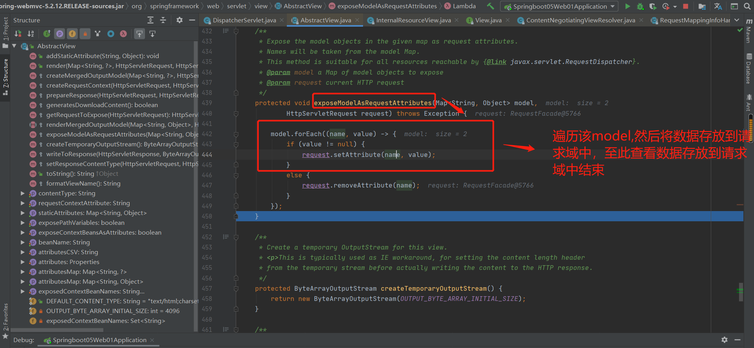The image size is (754, 348).
Task: Toggle Show Inherited members icon
Action: 47,34
